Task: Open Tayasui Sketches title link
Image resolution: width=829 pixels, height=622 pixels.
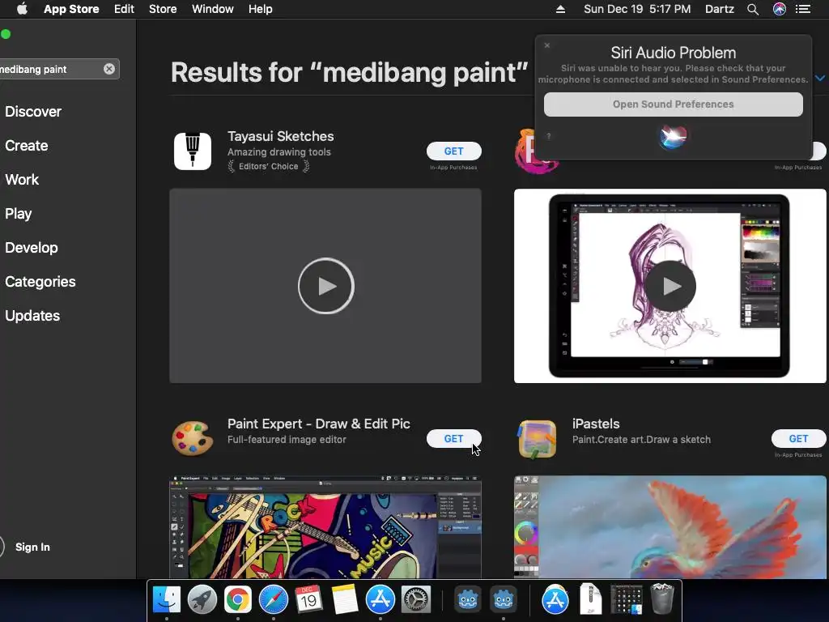Action: click(281, 136)
